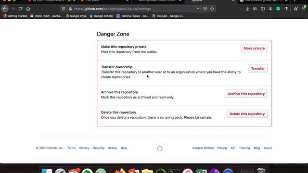Save page to Pocket
Viewport: 308px width, 173px height.
[205, 9]
